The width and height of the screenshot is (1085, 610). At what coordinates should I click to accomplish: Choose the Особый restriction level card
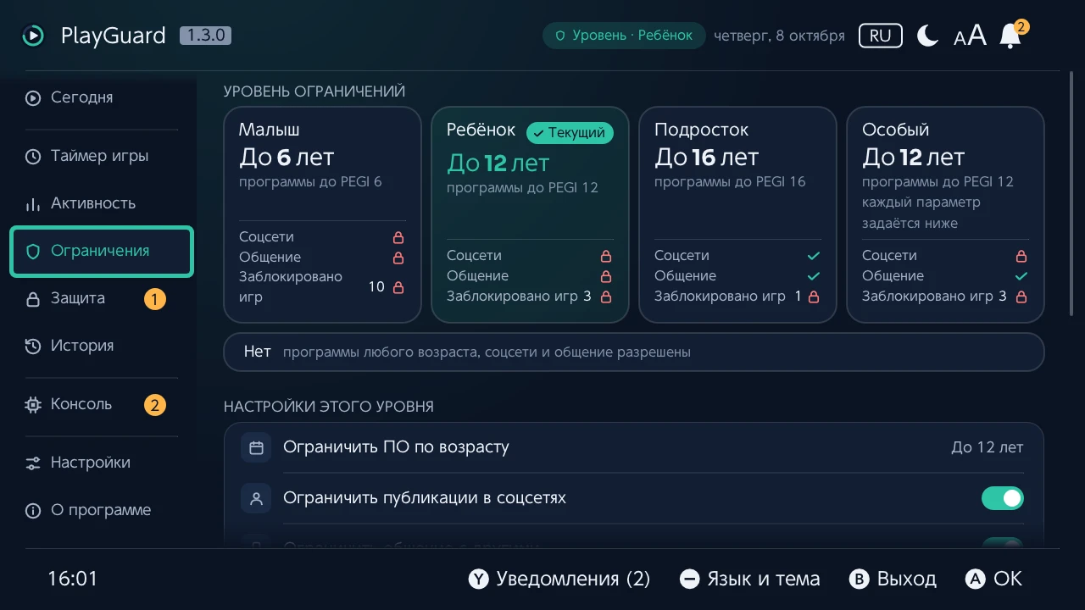[945, 214]
